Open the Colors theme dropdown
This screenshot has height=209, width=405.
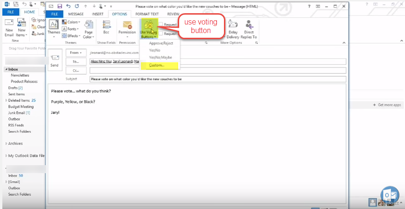pos(71,22)
